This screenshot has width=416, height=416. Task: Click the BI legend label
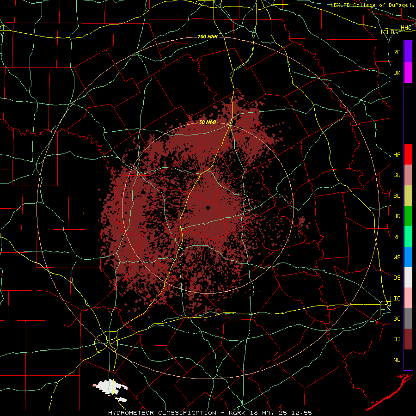(397, 339)
